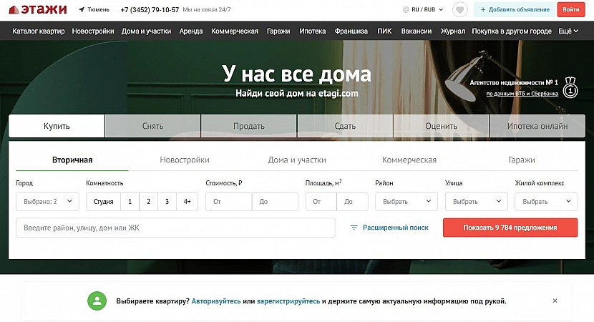The width and height of the screenshot is (594, 322).
Task: Select the Студия room option
Action: (103, 202)
